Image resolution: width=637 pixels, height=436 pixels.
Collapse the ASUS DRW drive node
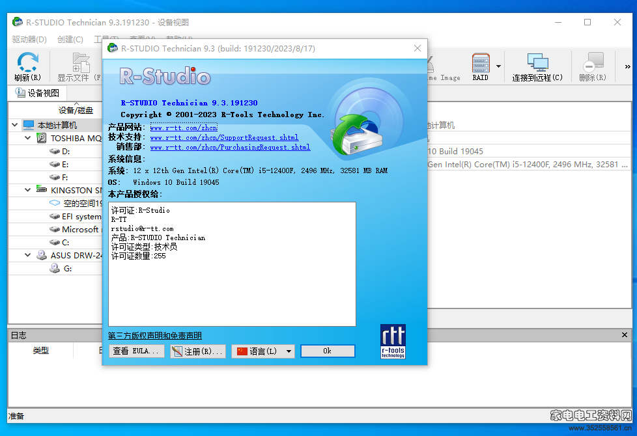coord(27,255)
